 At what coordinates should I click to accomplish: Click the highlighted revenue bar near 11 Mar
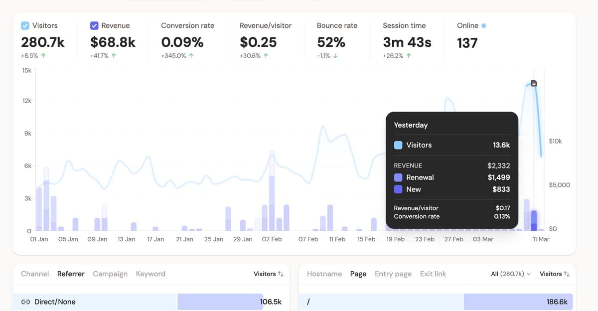[x=534, y=221]
